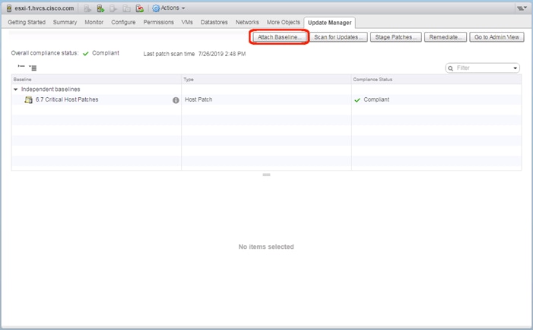Click the green checkmark in Compliance Status column
533x330 pixels.
357,100
